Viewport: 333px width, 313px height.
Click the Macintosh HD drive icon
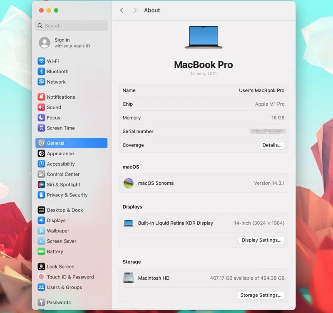click(x=128, y=278)
